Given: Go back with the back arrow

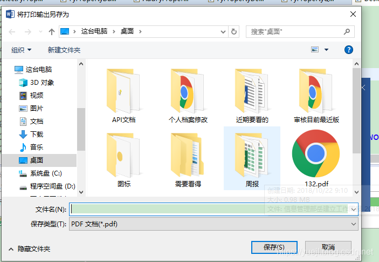Looking at the screenshot, I should [x=12, y=32].
